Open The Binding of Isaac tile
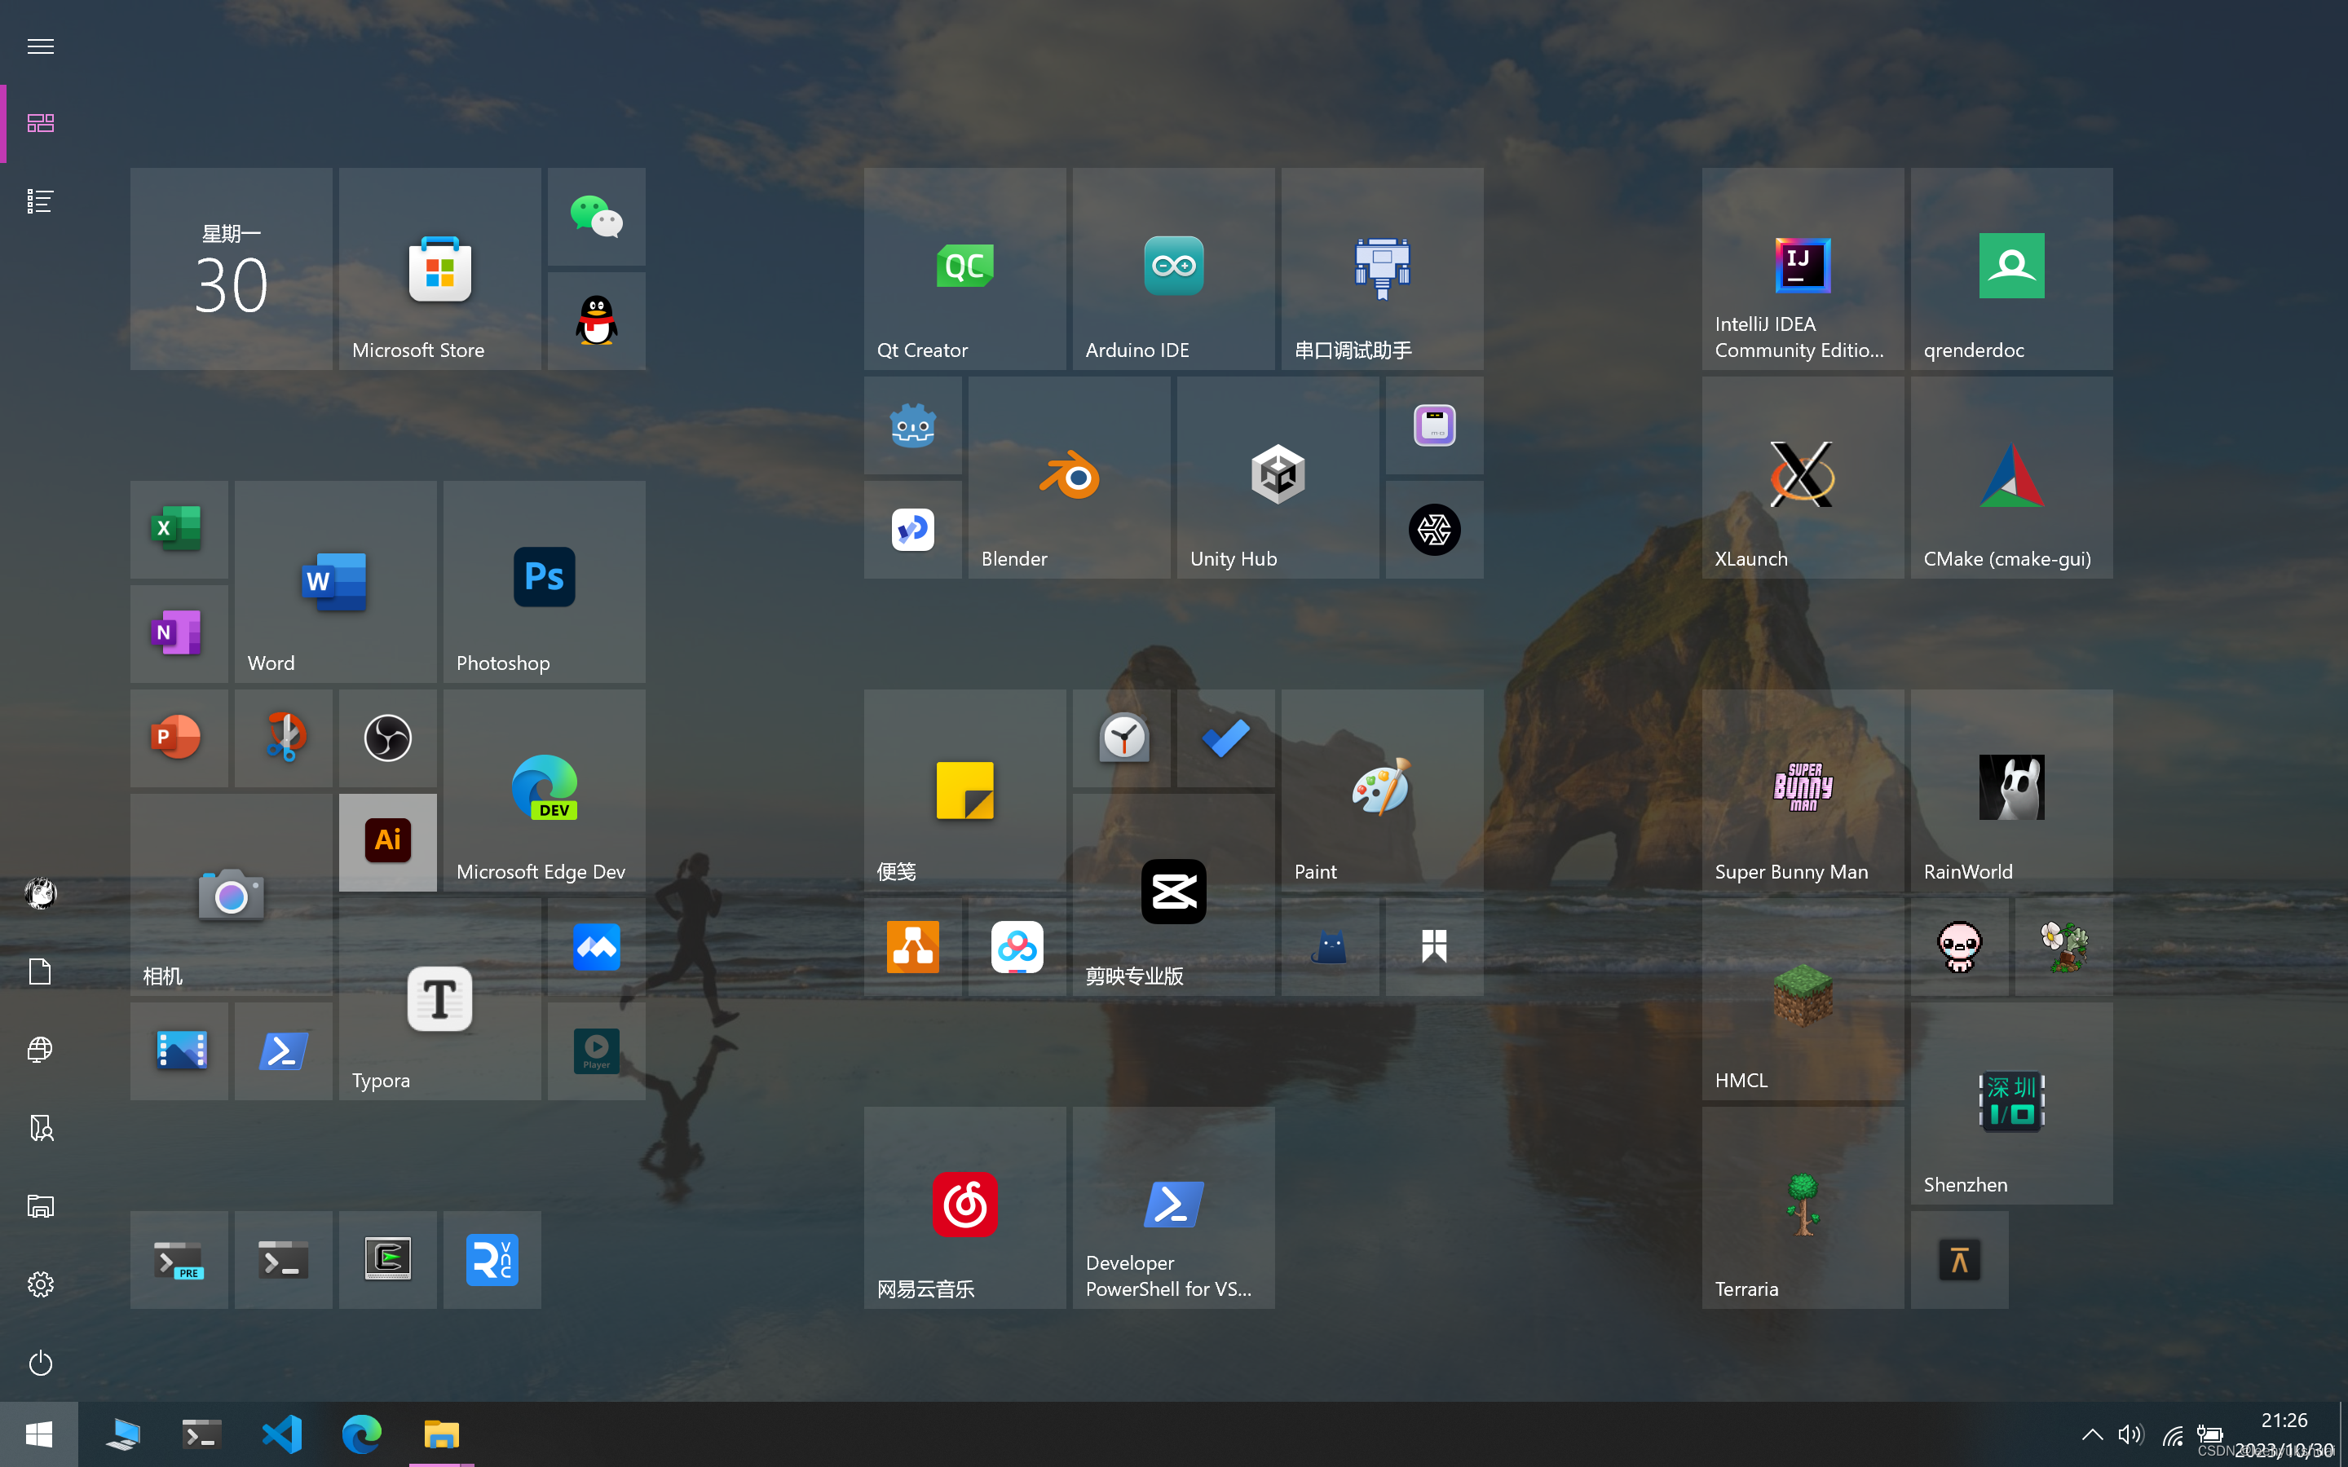This screenshot has width=2348, height=1467. click(x=1960, y=947)
